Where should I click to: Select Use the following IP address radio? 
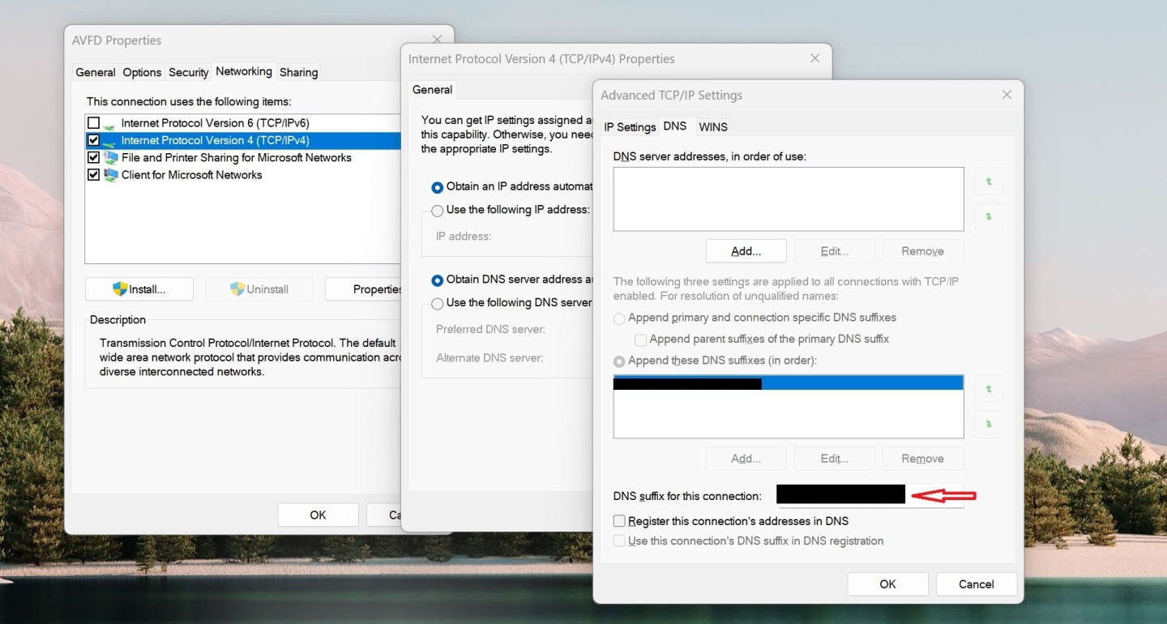(438, 210)
